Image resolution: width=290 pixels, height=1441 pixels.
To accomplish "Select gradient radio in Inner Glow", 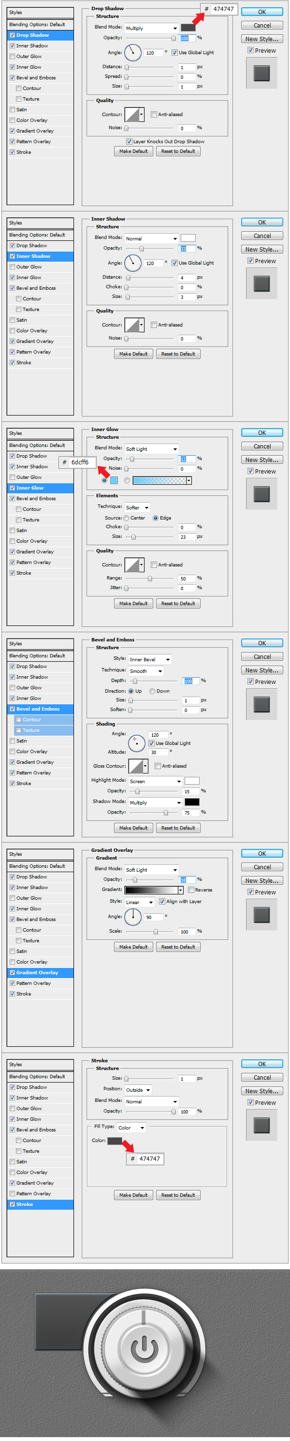I will (127, 480).
